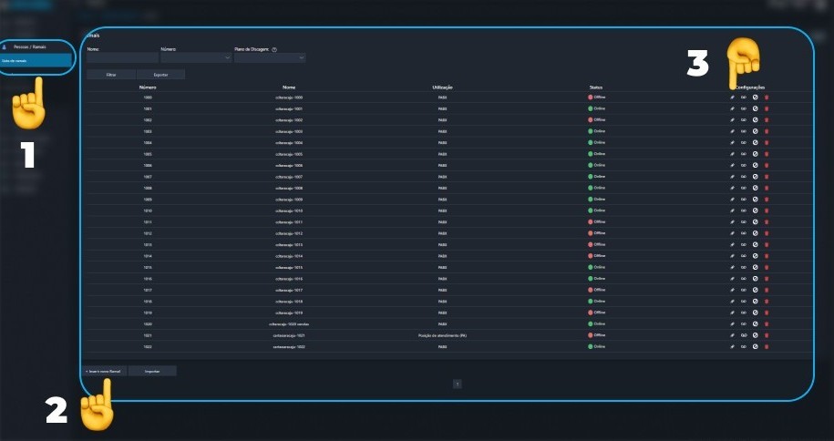
Task: Click the Status column header
Action: (x=596, y=87)
